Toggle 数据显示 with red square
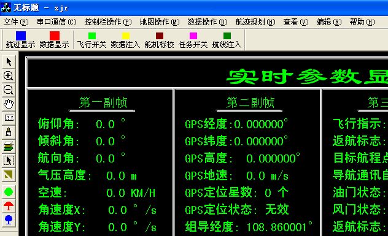The width and height of the screenshot is (388, 236). (x=55, y=40)
